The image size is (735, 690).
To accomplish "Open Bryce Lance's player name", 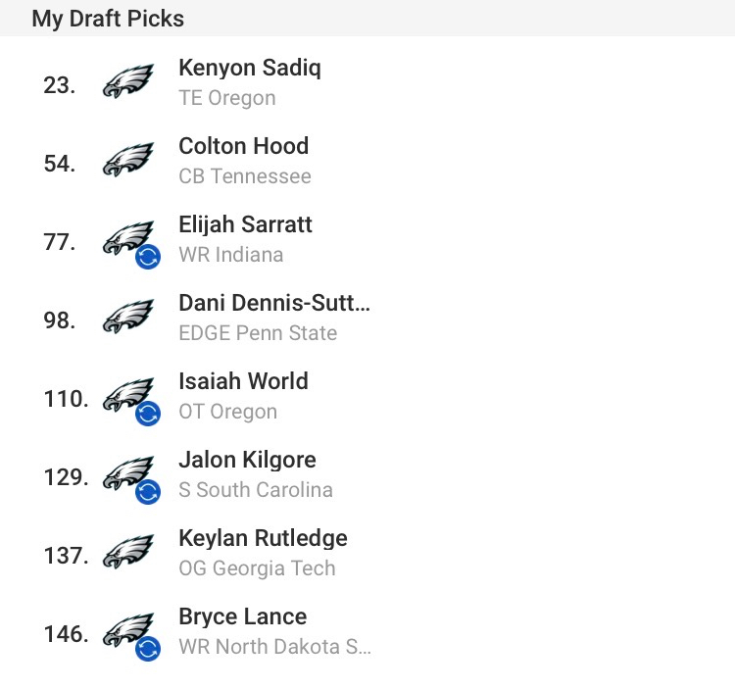I will pyautogui.click(x=242, y=616).
